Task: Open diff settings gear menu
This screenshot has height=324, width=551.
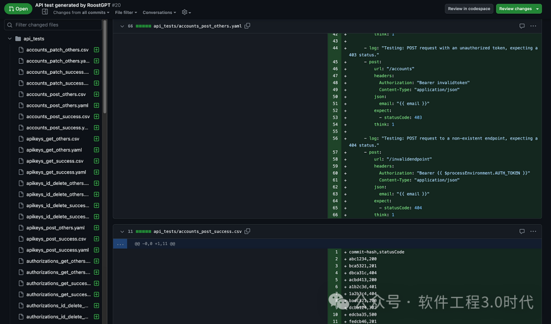Action: pos(186,12)
